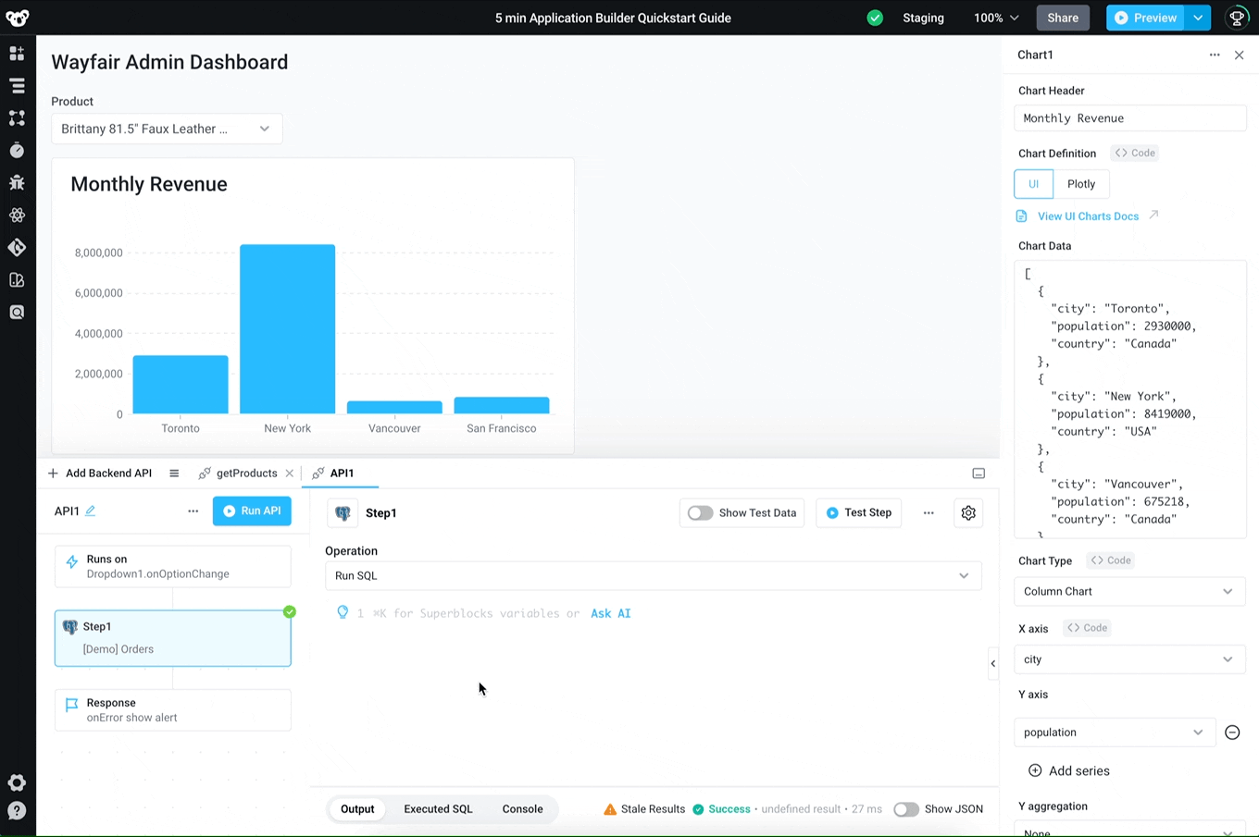The image size is (1259, 837).
Task: Click the Run API button
Action: [x=252, y=511]
